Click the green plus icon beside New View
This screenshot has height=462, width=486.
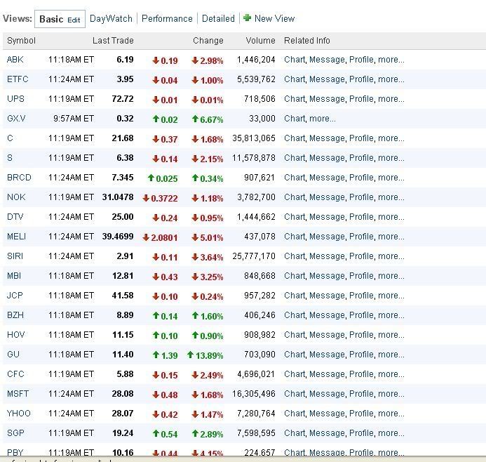[x=247, y=18]
